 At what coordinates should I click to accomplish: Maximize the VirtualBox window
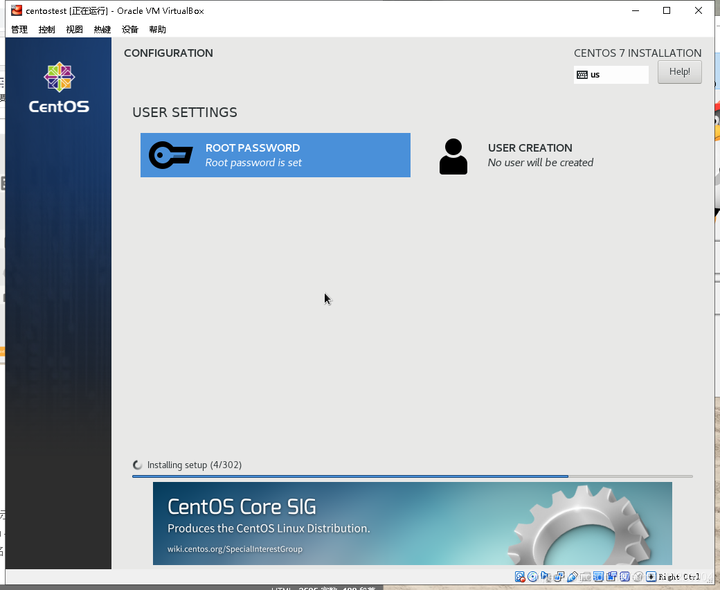(x=667, y=10)
